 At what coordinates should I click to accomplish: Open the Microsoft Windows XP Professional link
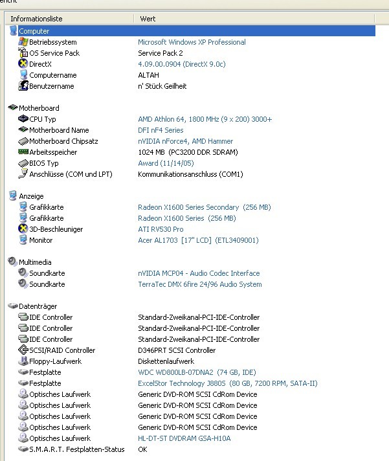point(192,42)
